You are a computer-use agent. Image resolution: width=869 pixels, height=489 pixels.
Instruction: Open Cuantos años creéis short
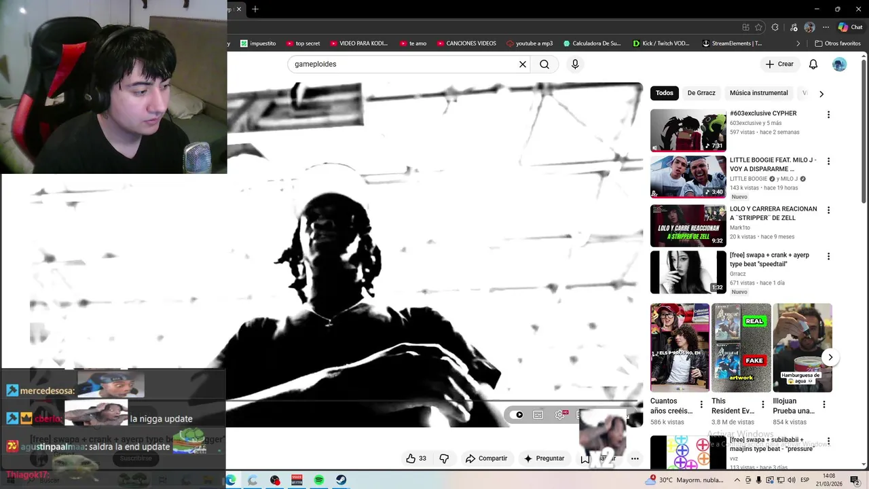[680, 348]
